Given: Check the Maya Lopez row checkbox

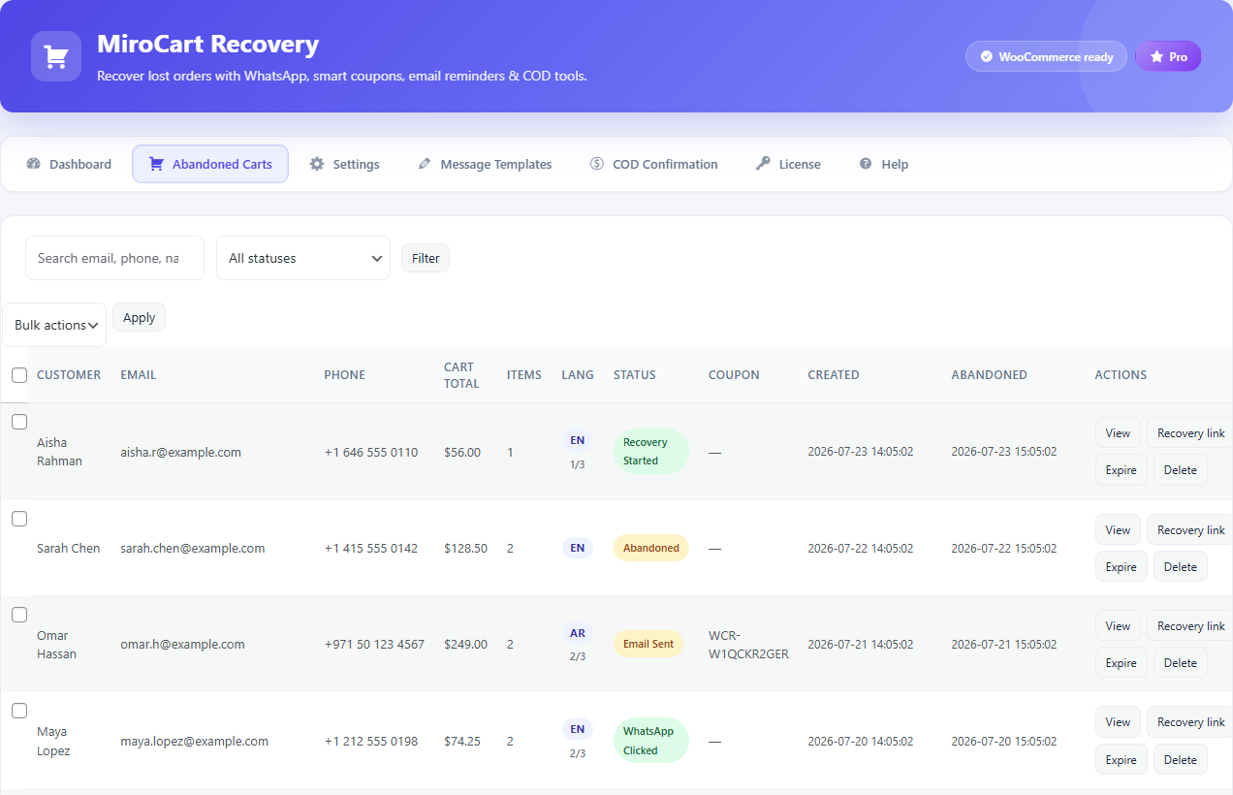Looking at the screenshot, I should (x=19, y=711).
